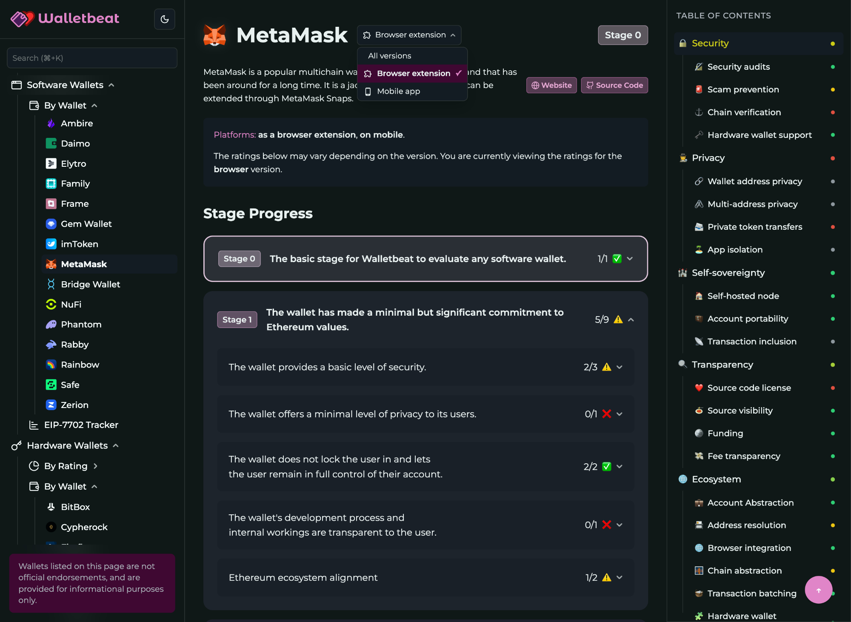Screen dimensions: 851x622
Task: Focus the Search input field
Action: coord(92,58)
